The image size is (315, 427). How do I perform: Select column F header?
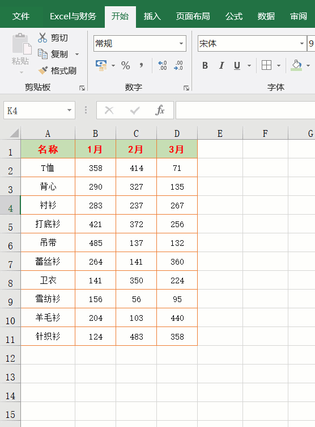click(265, 133)
